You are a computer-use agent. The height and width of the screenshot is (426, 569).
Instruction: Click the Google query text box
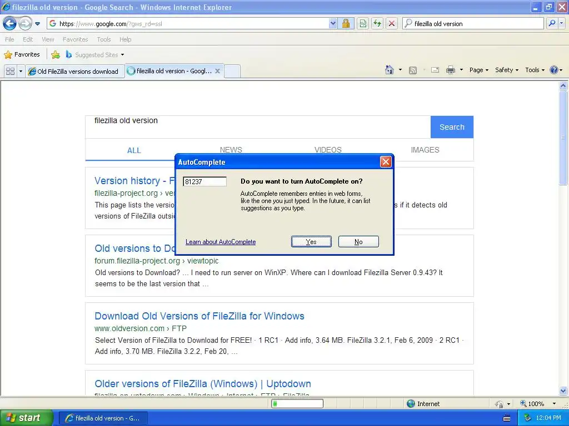click(x=258, y=127)
